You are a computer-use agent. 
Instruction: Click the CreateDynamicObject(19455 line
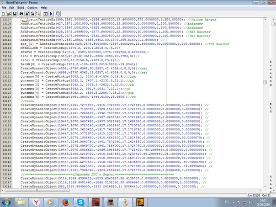click(117, 154)
